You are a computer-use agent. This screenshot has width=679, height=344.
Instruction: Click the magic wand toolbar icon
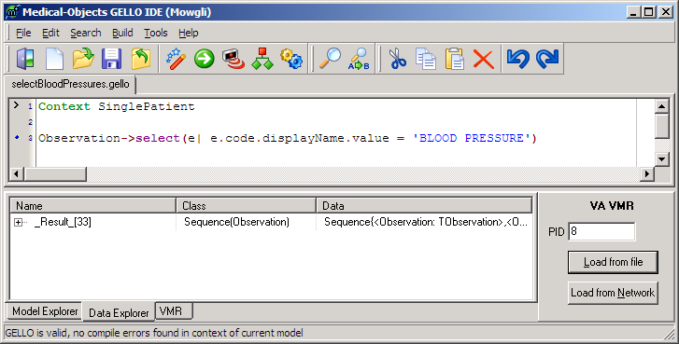tap(176, 59)
